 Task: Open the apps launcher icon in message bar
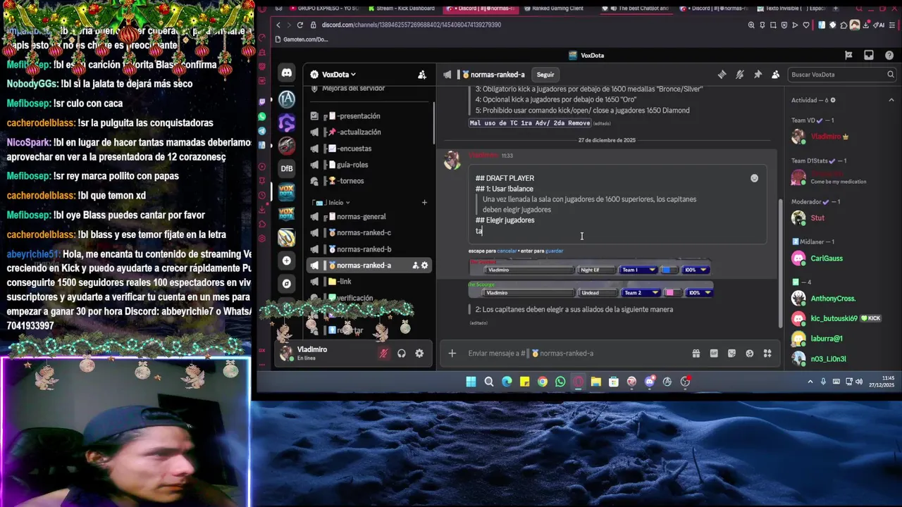point(767,353)
